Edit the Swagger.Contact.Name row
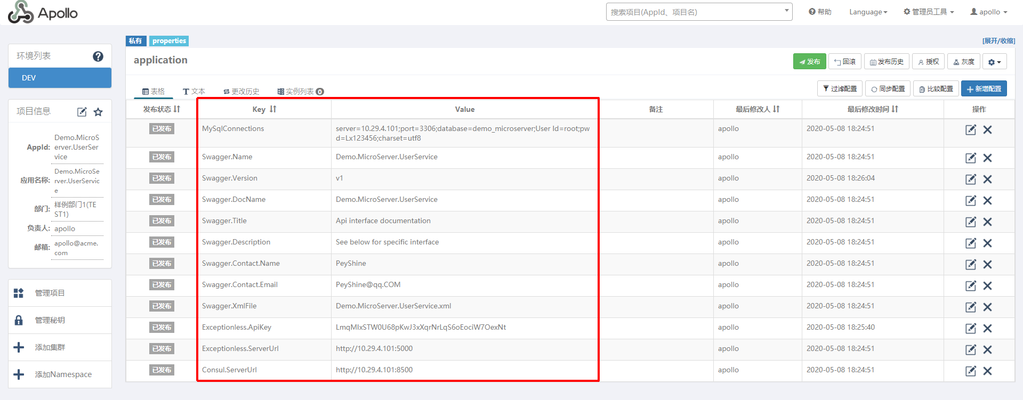The height and width of the screenshot is (400, 1023). 971,264
